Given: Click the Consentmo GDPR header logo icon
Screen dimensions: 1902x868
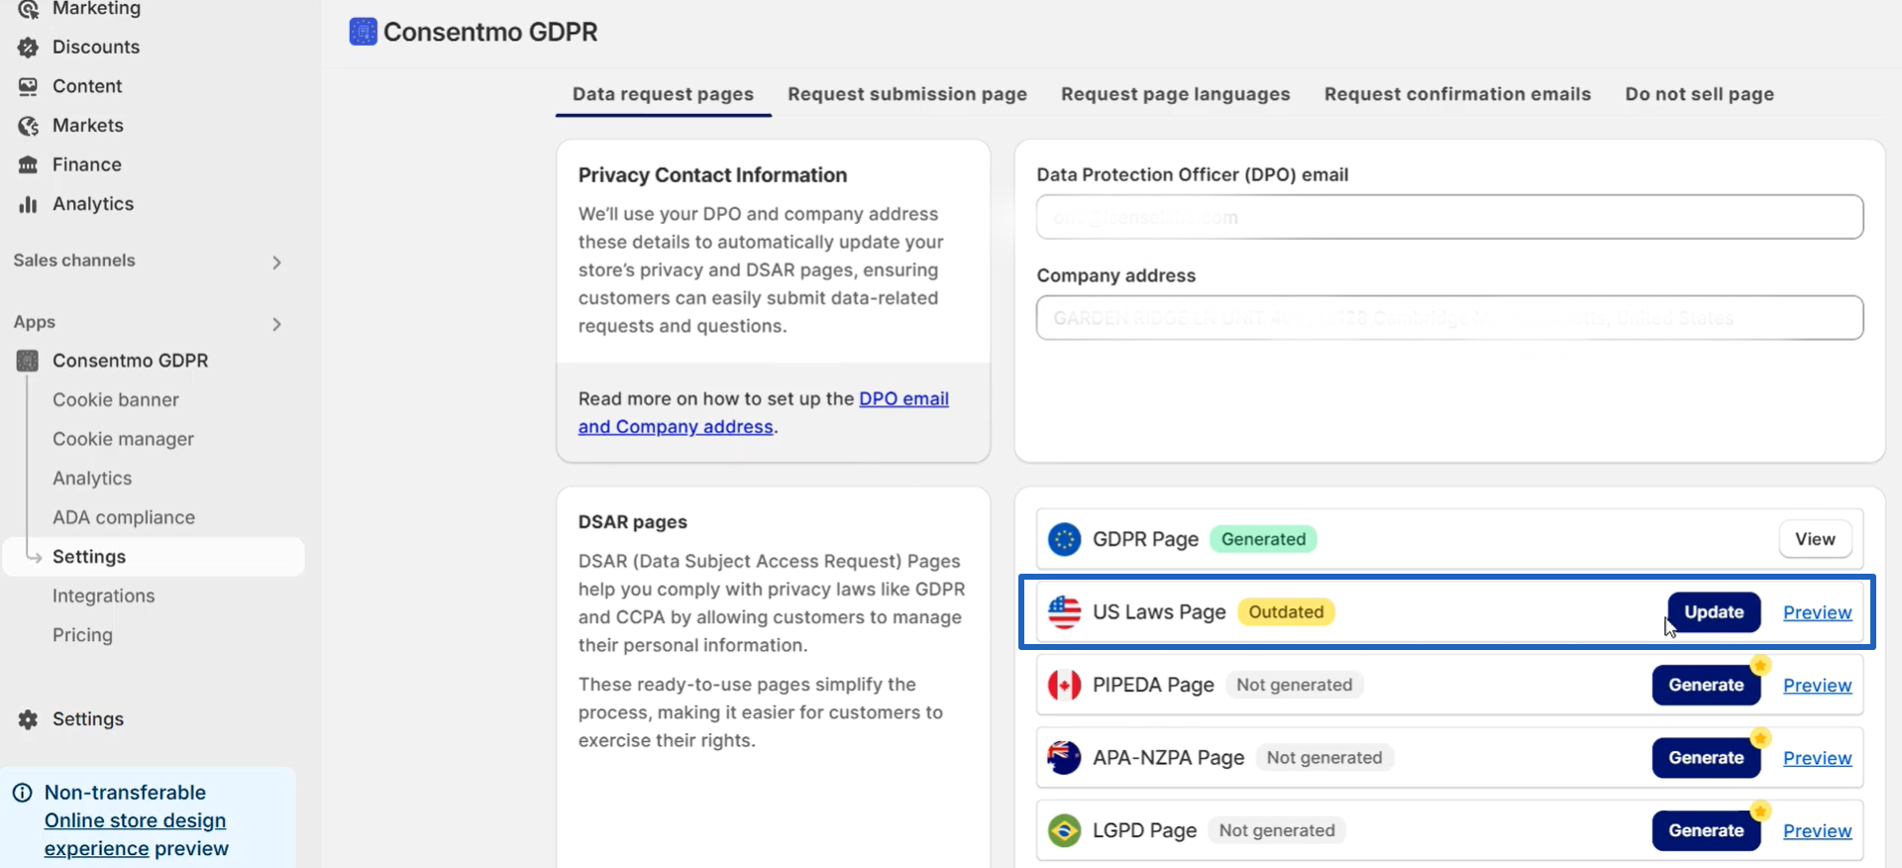Looking at the screenshot, I should [364, 32].
